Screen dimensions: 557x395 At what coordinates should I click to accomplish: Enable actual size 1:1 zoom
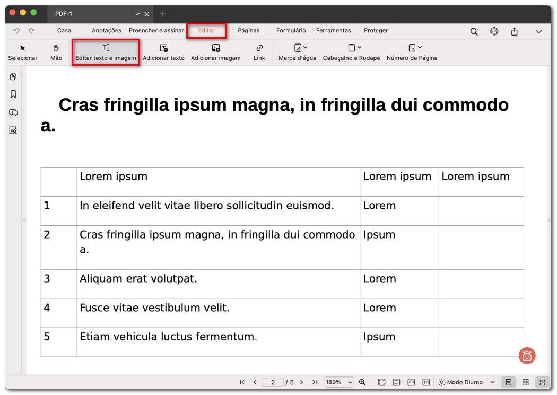[427, 382]
